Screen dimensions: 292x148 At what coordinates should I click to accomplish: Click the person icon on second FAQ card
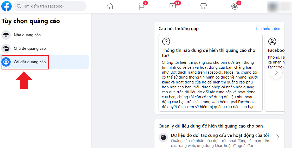point(272,41)
